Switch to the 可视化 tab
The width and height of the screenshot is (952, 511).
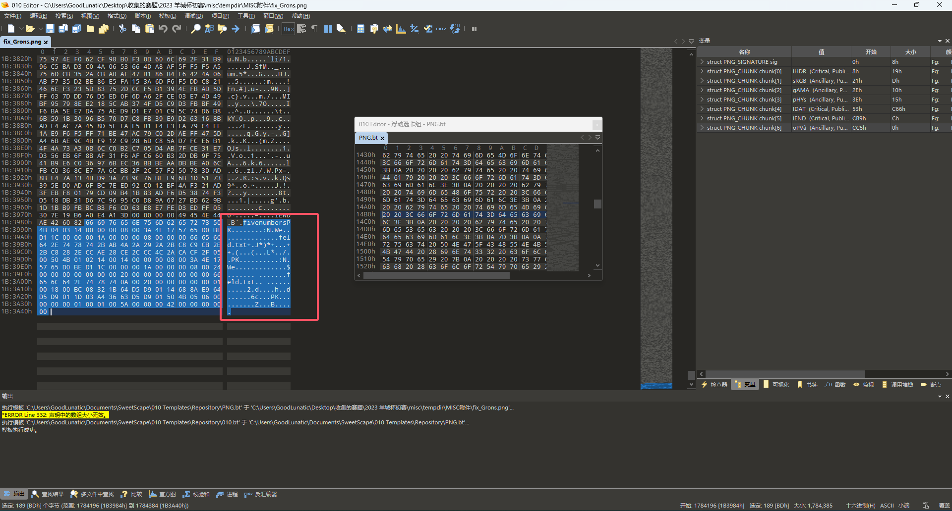coord(776,385)
